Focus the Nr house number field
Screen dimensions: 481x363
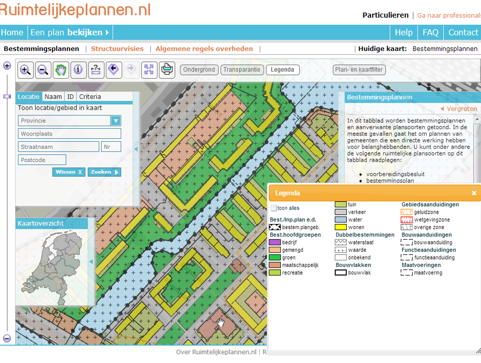[x=111, y=147]
